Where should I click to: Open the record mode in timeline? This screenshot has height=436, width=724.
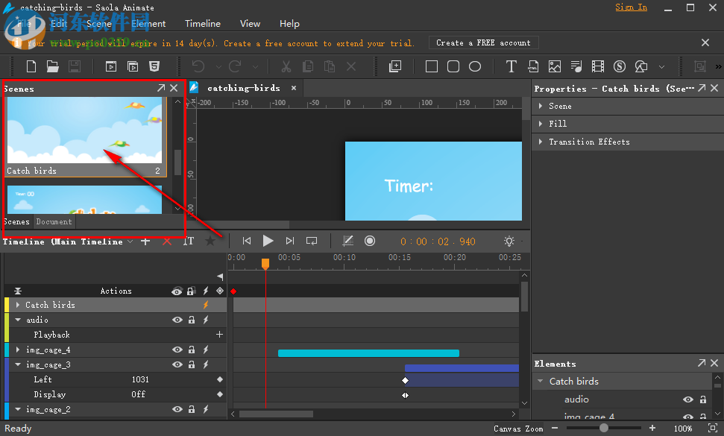coord(370,241)
